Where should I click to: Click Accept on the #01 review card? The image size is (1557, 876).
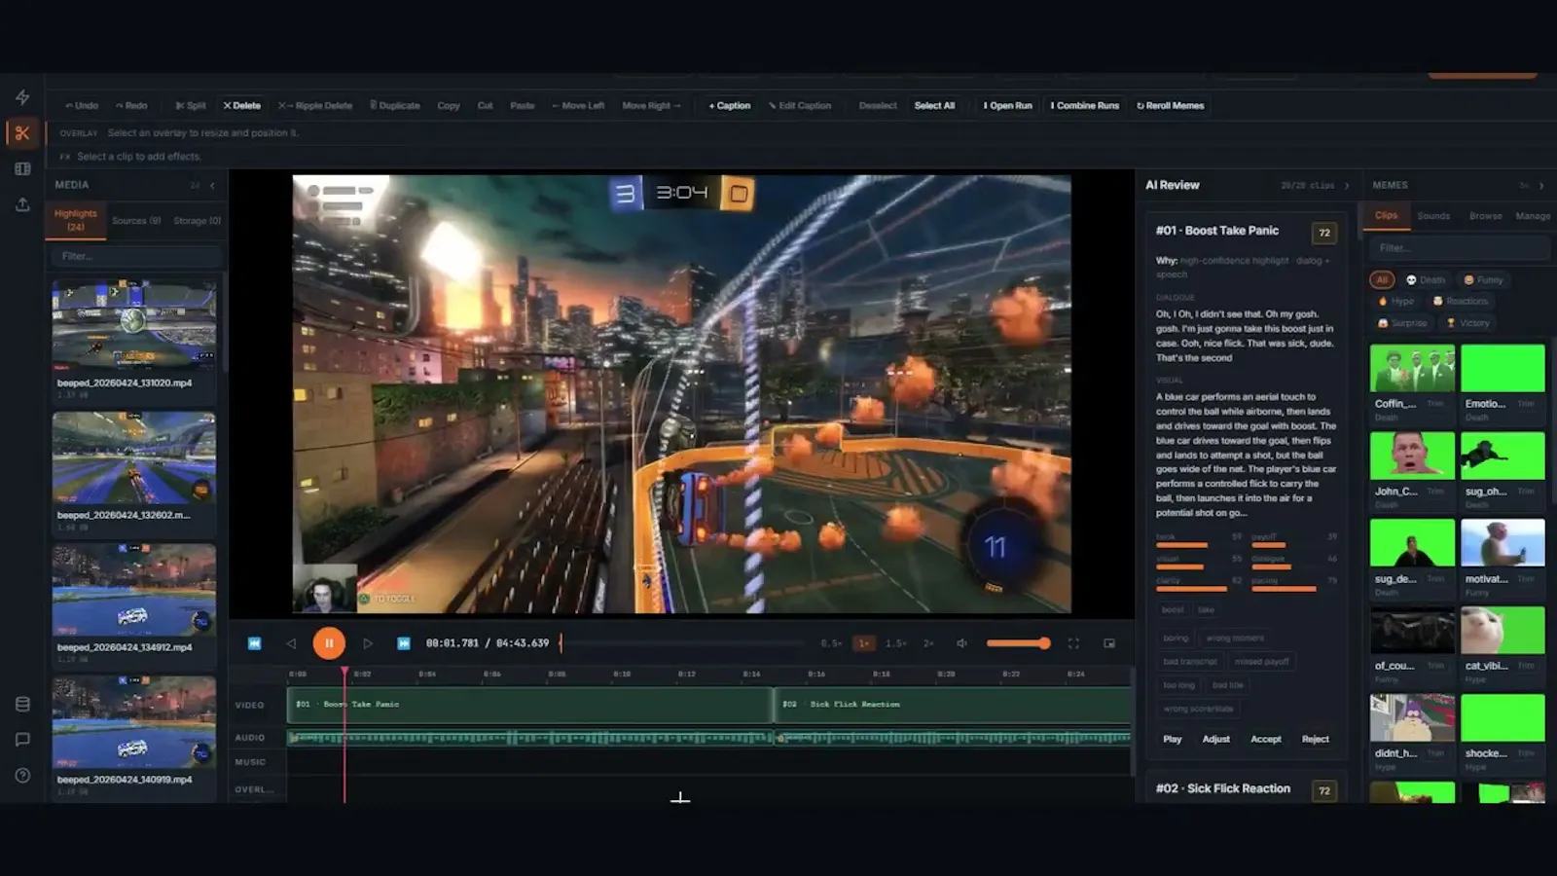coord(1265,739)
